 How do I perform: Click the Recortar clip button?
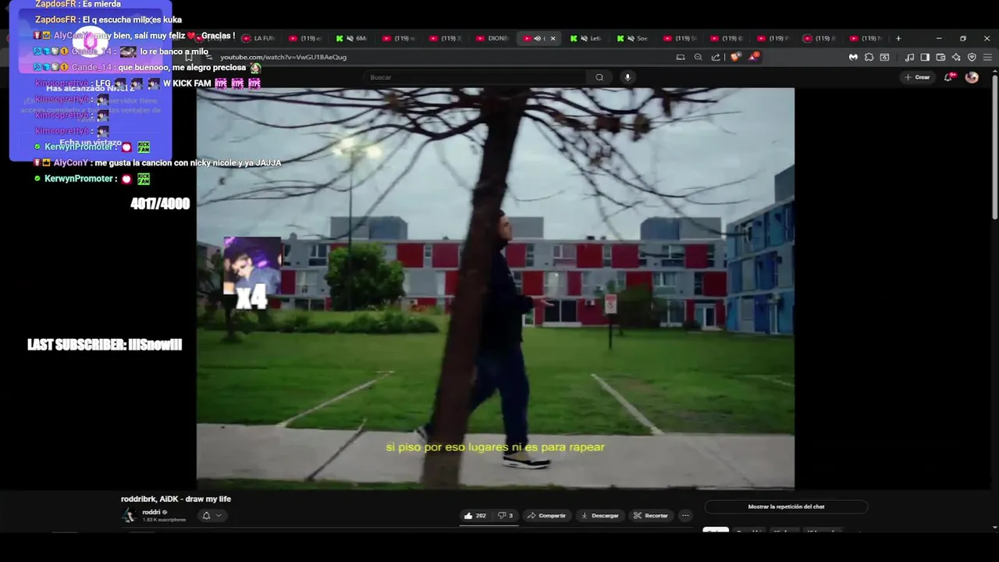coord(651,515)
